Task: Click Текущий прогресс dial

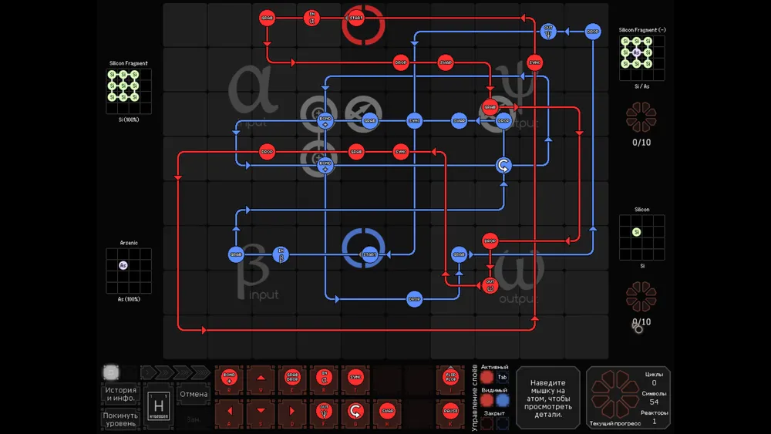Action: (614, 394)
